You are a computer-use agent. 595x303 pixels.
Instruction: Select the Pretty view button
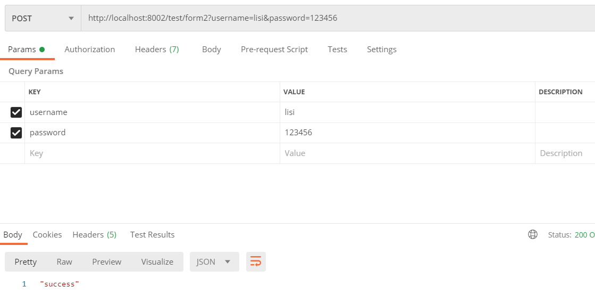pos(26,261)
